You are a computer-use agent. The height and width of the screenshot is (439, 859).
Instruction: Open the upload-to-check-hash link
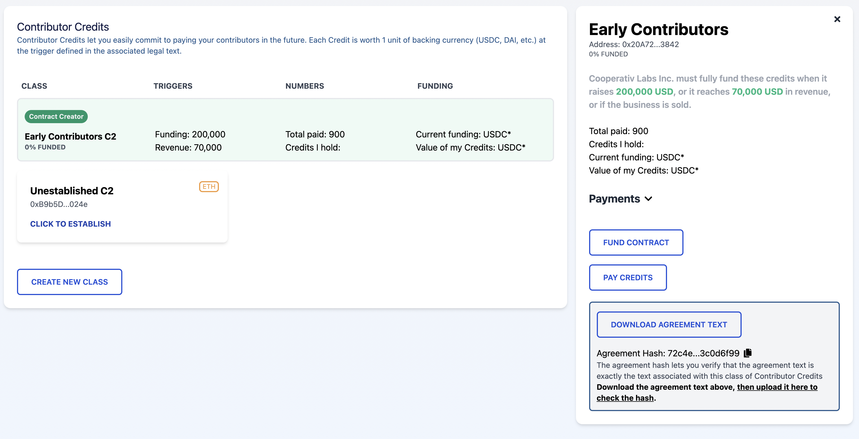pyautogui.click(x=777, y=387)
